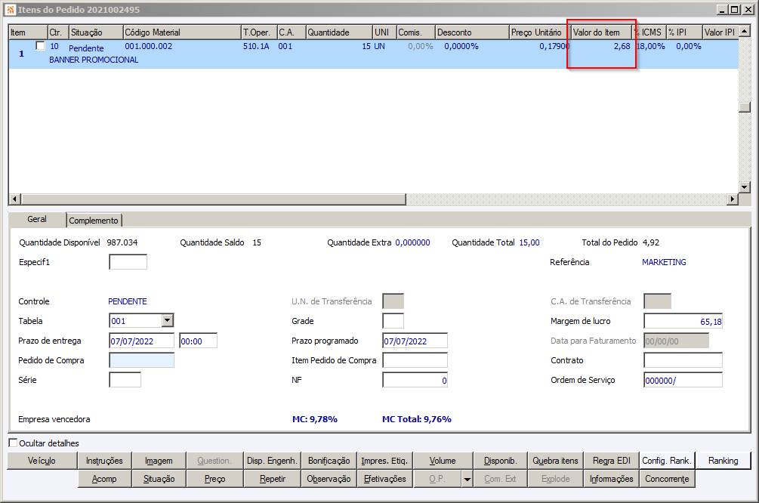Tick the checkbox in item row 1

[40, 46]
